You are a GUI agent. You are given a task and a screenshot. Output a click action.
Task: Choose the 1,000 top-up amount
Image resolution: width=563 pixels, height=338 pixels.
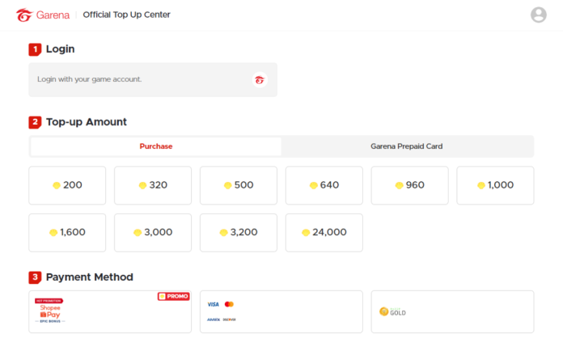pos(495,185)
